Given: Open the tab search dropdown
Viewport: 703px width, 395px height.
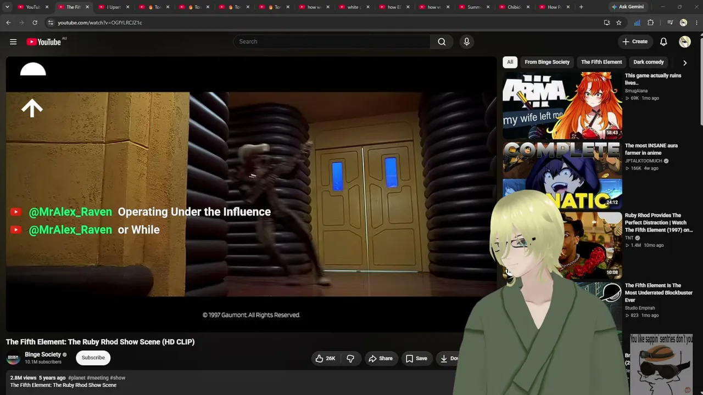Looking at the screenshot, I should (7, 7).
